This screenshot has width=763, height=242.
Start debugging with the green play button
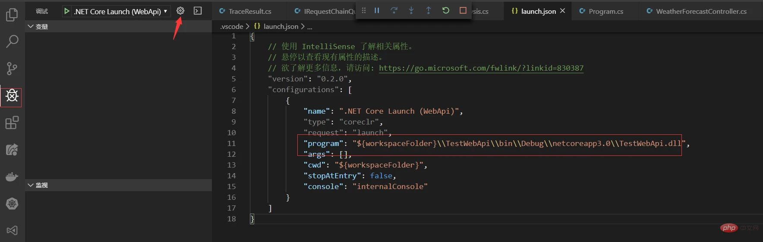pos(67,11)
